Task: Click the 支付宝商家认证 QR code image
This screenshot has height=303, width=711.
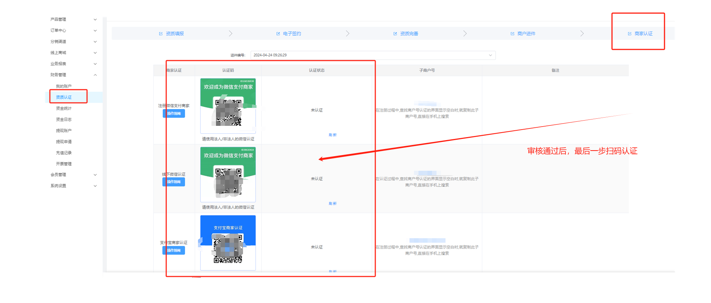Action: point(228,247)
